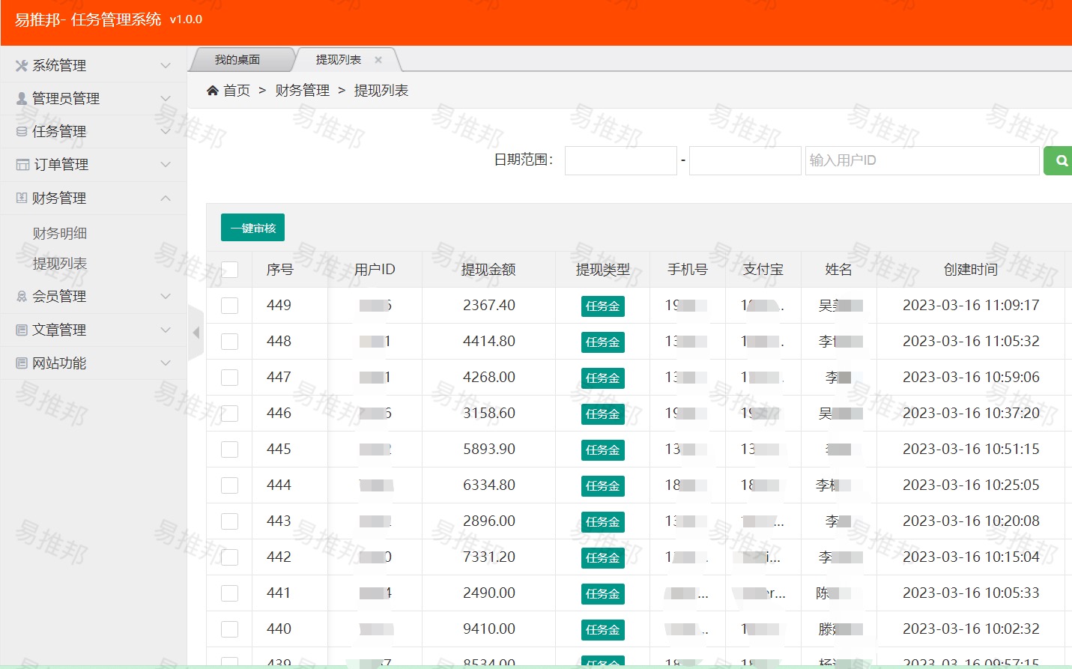1072x669 pixels.
Task: Click the administrator management user icon
Action: coord(22,99)
